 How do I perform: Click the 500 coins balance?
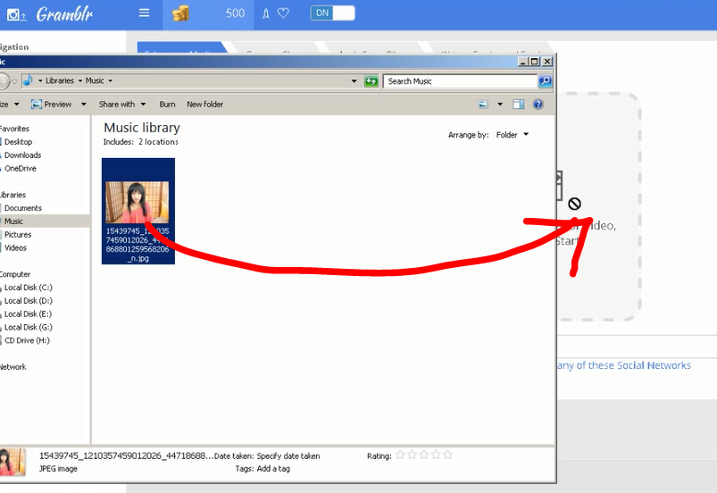[235, 13]
